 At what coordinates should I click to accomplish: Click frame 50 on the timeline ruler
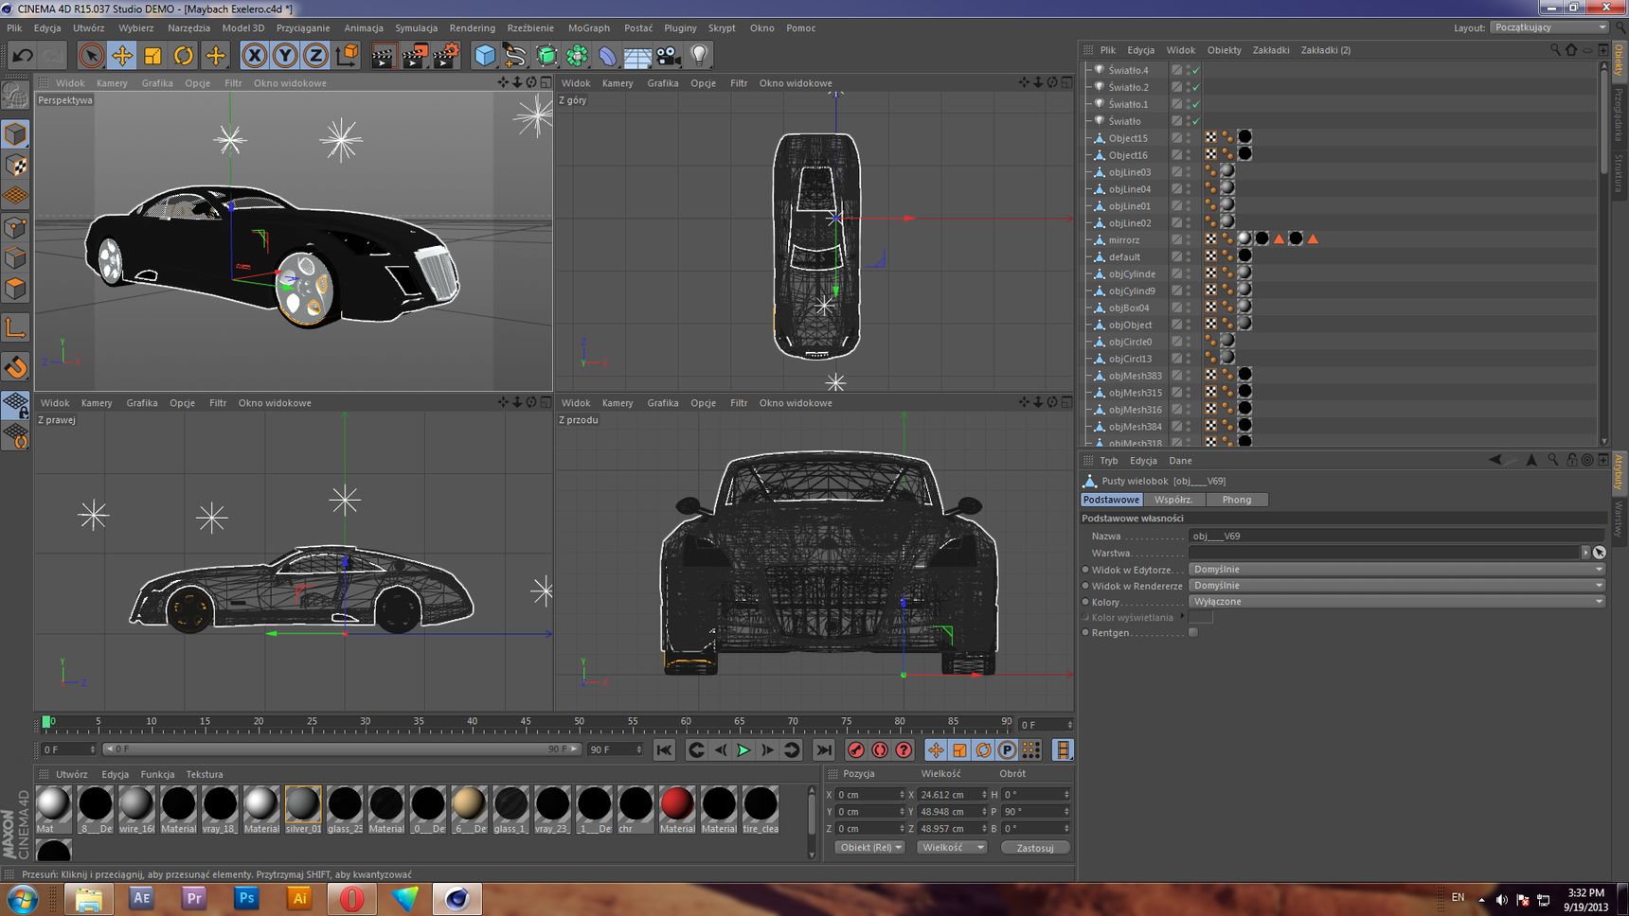[579, 723]
